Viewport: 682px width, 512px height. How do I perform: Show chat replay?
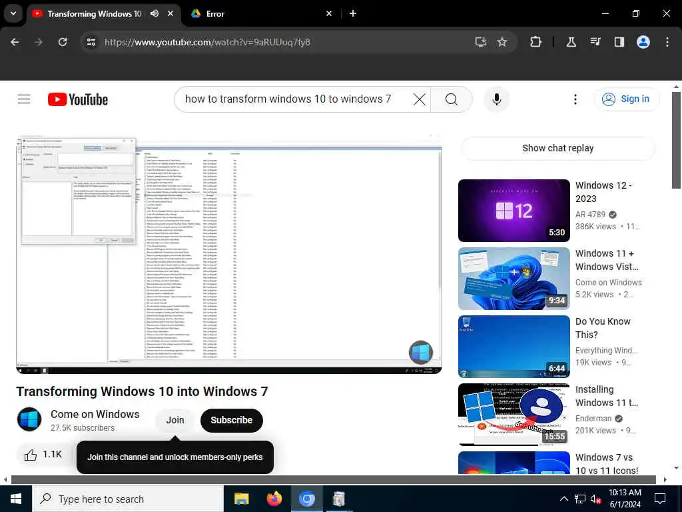tap(557, 148)
